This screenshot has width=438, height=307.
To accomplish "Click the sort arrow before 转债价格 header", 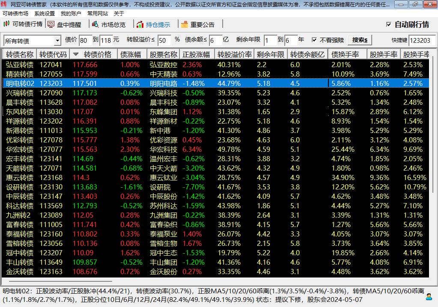I will [x=76, y=54].
